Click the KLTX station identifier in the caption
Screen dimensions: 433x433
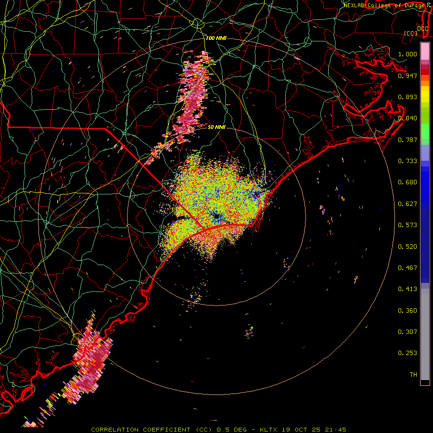coord(268,430)
